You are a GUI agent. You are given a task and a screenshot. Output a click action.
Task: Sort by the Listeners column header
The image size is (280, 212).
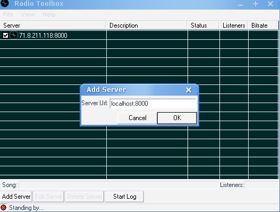[x=233, y=26]
